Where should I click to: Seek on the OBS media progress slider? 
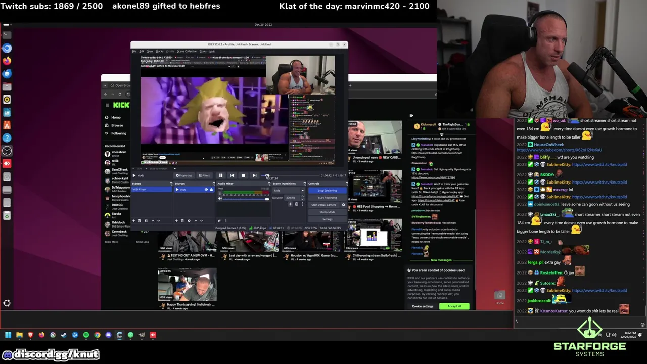click(x=290, y=175)
